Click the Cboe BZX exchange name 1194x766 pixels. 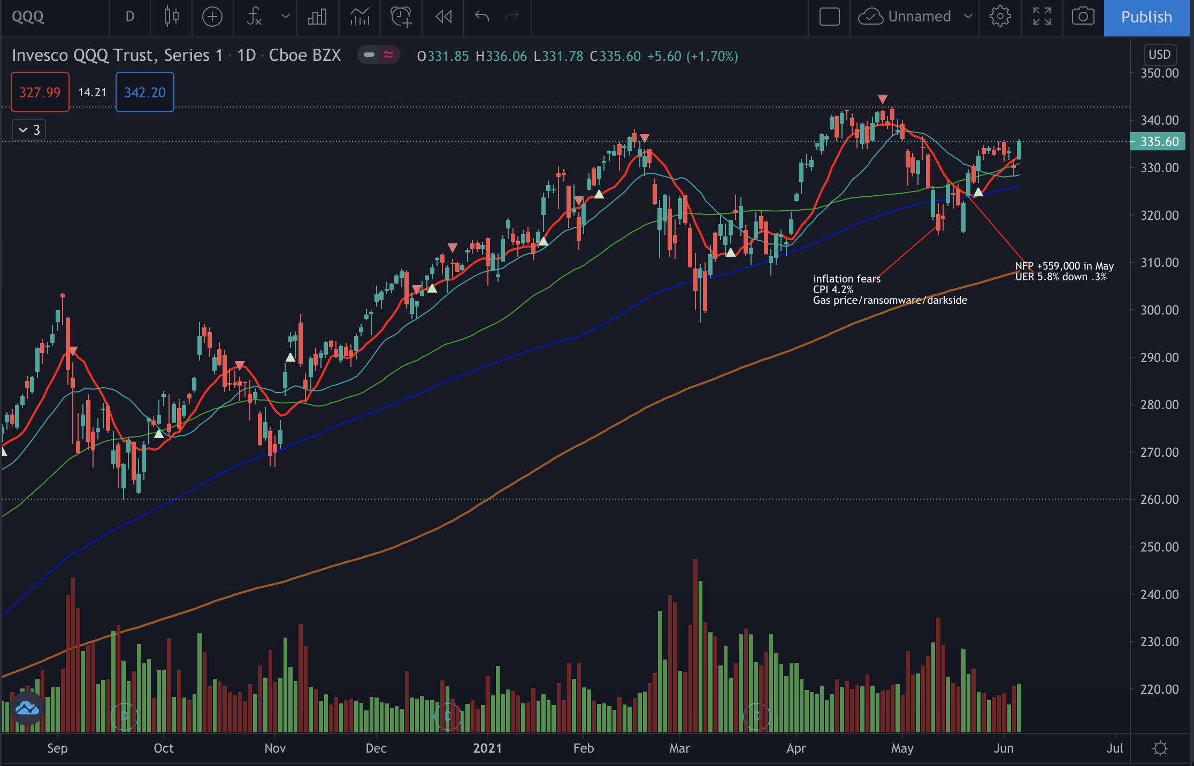(x=305, y=56)
